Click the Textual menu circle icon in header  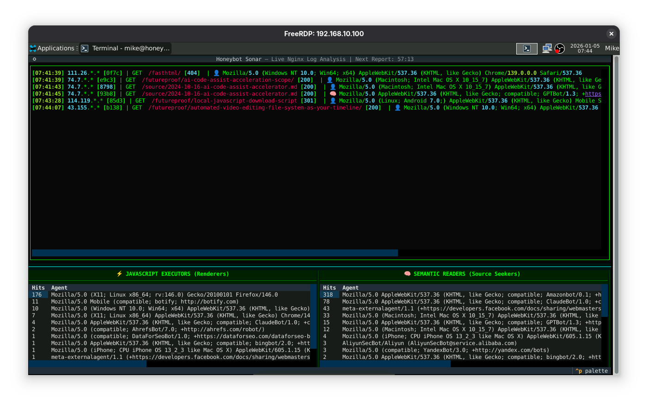click(x=34, y=59)
